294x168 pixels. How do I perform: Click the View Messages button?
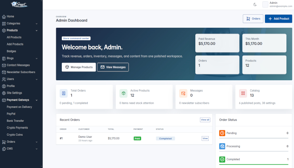pos(113,67)
